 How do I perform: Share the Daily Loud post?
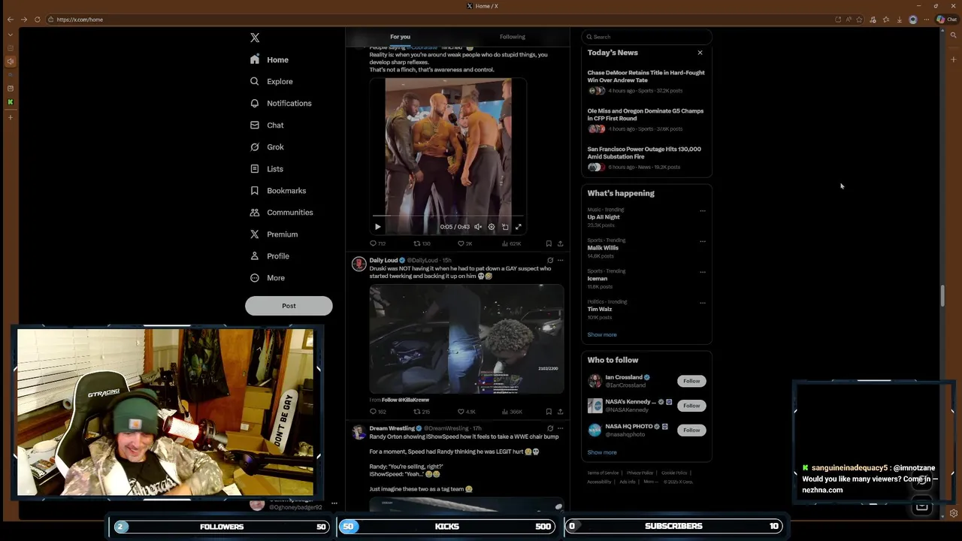tap(560, 412)
